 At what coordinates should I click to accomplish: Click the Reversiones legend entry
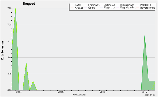(147, 8)
